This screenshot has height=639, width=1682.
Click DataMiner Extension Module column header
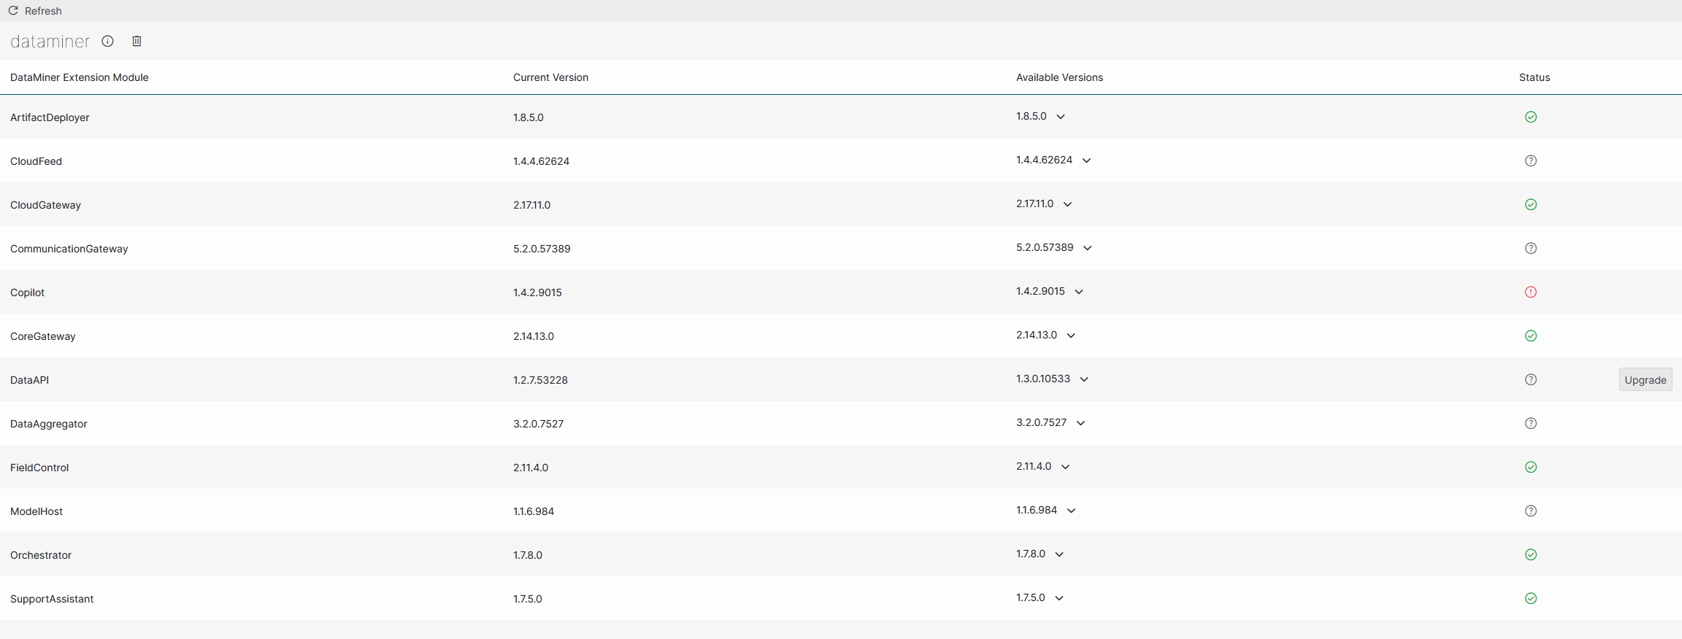point(80,77)
